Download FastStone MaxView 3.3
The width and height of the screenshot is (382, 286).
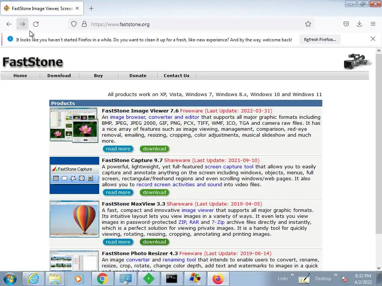click(154, 242)
